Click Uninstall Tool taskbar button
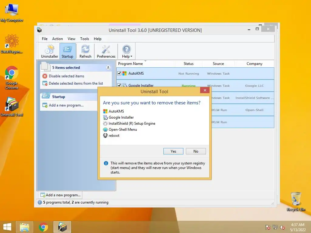Image resolution: width=311 pixels, height=233 pixels. pyautogui.click(x=62, y=227)
